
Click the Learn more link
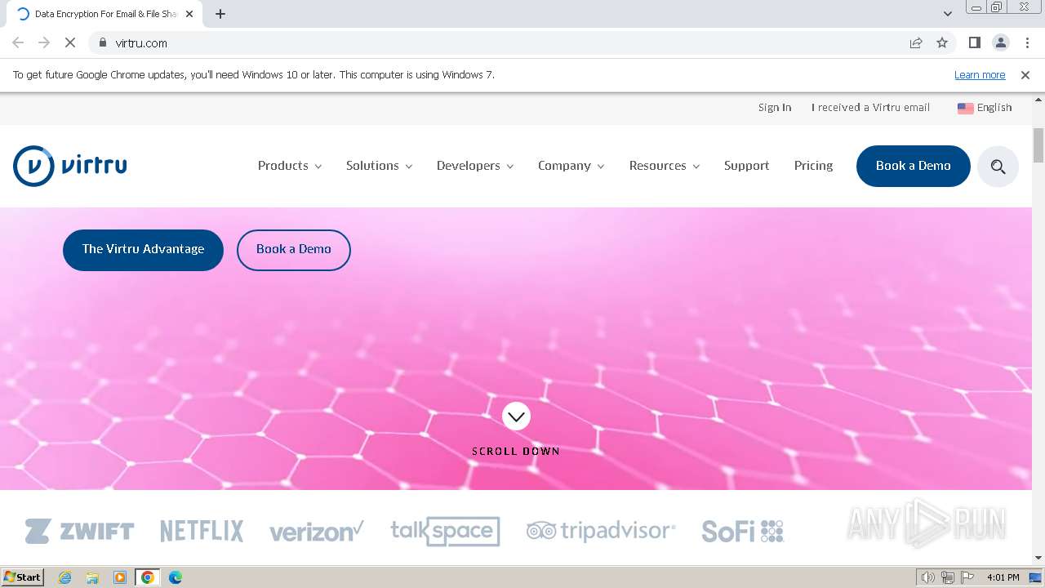pyautogui.click(x=980, y=75)
